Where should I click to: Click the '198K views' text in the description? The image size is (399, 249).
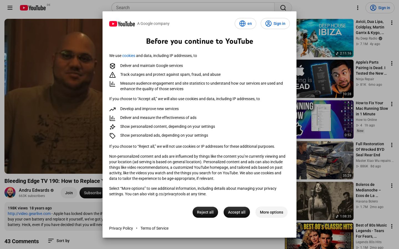pos(18,208)
